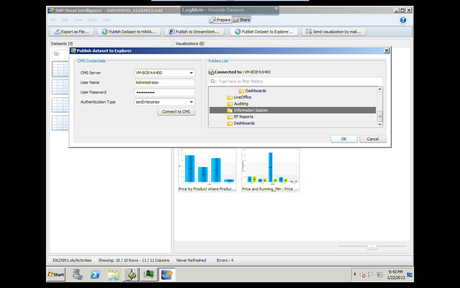Click the muted volume tray icon
Viewport: 460px width, 288px height.
[363, 275]
